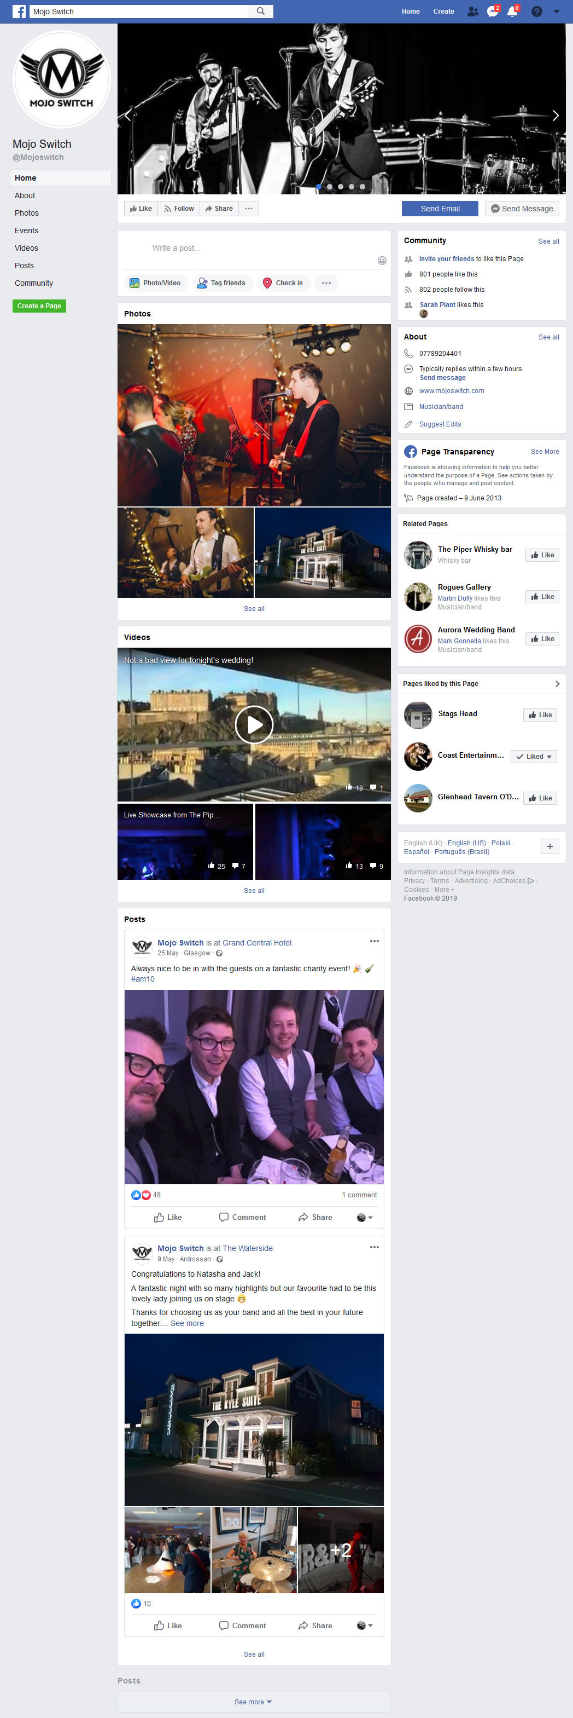Open options menu on Grand Central Hotel post
Screen dimensions: 573x1718
[x=375, y=941]
